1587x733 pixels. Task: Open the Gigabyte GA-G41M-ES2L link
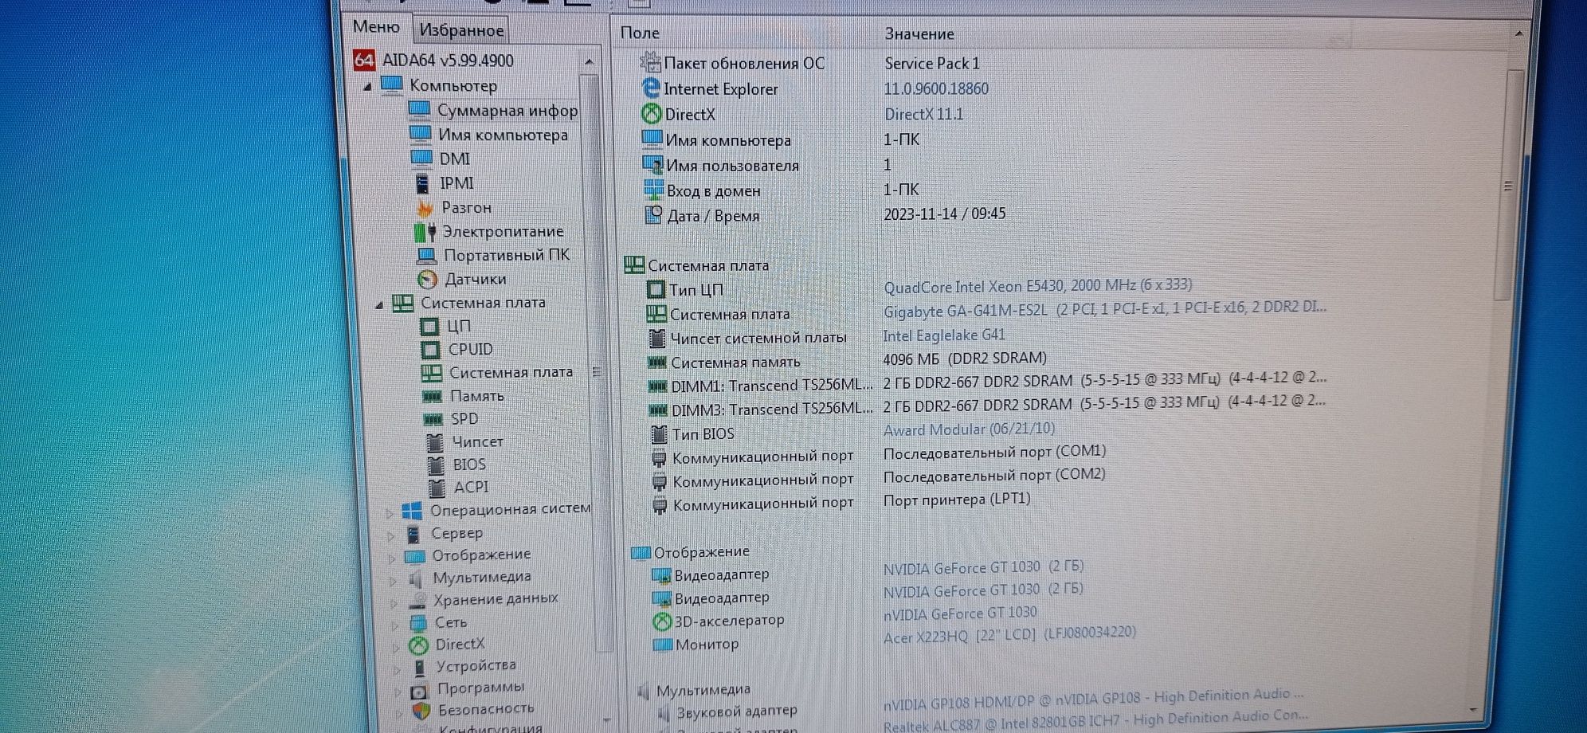(x=1104, y=309)
